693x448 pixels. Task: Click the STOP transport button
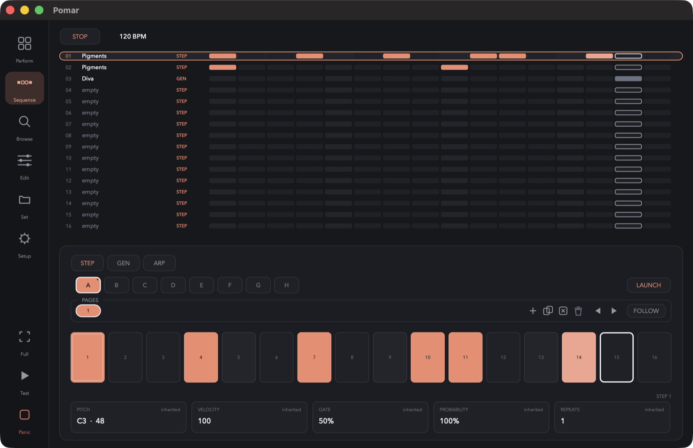coord(80,36)
